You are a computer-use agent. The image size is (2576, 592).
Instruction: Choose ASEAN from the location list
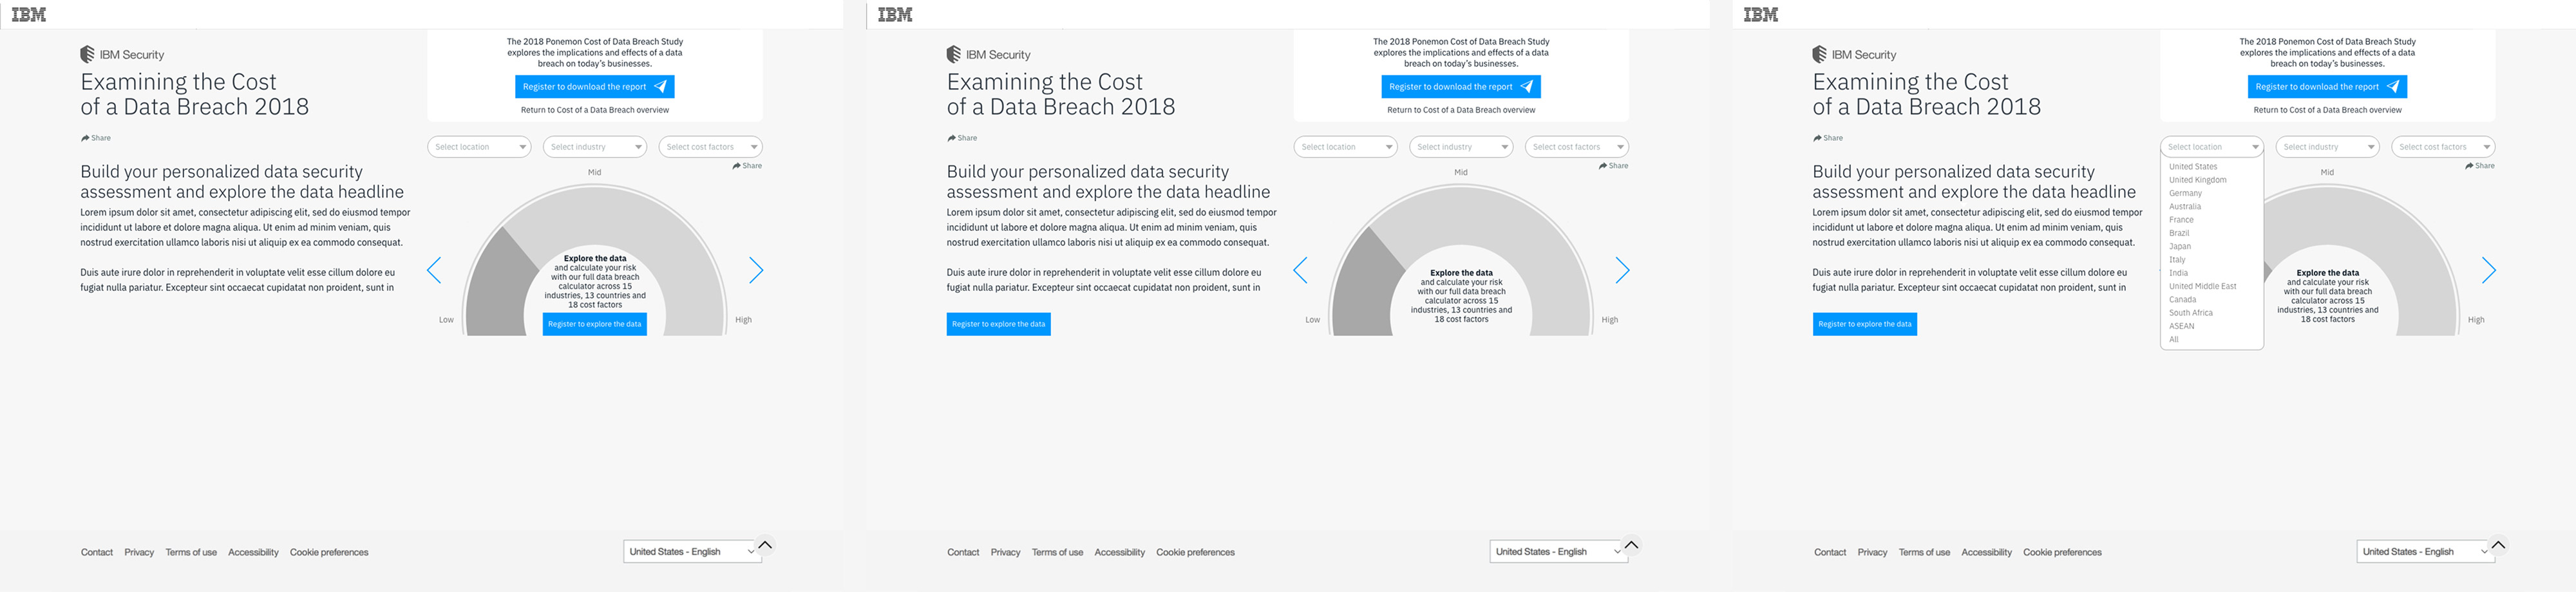click(x=2181, y=326)
